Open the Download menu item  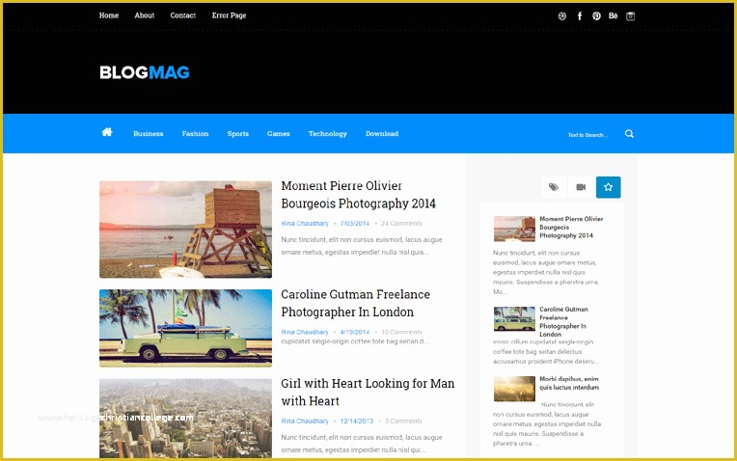point(382,134)
